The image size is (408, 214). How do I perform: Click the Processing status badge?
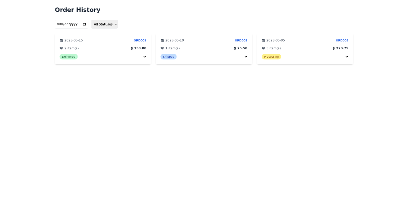tap(271, 56)
